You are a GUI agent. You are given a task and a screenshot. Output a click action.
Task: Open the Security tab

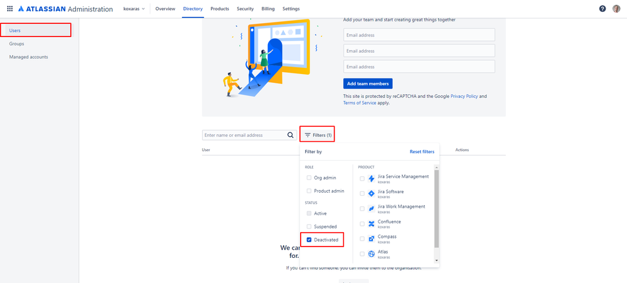tap(245, 9)
